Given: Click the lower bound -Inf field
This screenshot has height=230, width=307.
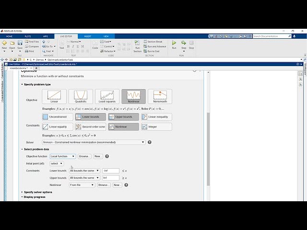Looking at the screenshot, I should [x=111, y=171].
